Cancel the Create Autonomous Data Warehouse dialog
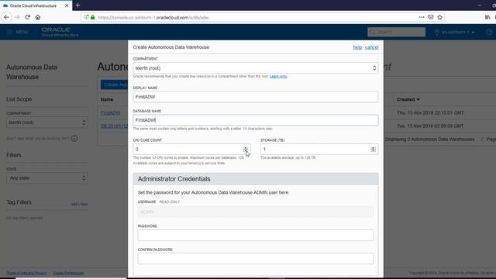The width and height of the screenshot is (496, 279). pyautogui.click(x=372, y=47)
